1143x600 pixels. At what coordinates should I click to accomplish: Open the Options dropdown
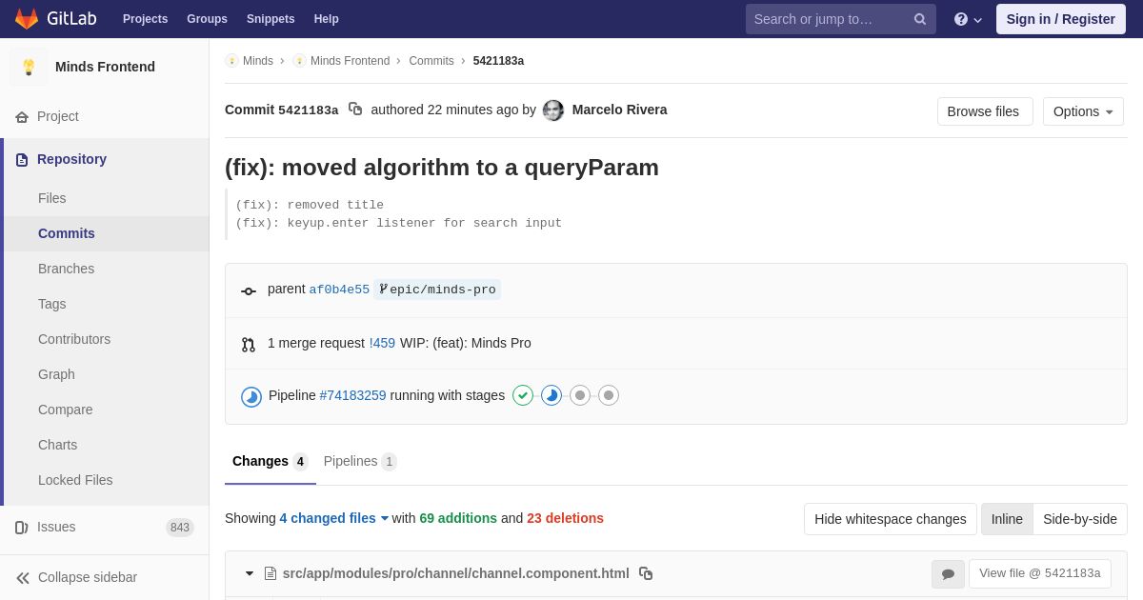pos(1083,111)
